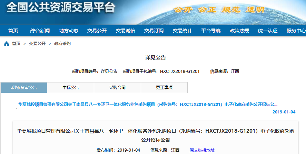The height and width of the screenshot is (154, 306).
Task: Click 首页 breadcrumb link
Action: coord(16,44)
